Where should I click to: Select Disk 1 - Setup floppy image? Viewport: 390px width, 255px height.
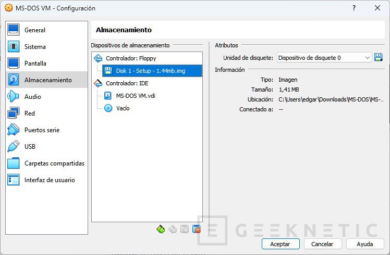point(150,71)
